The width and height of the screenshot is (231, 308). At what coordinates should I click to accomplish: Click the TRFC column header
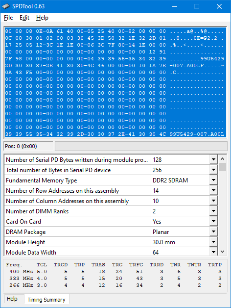[x=136, y=265]
